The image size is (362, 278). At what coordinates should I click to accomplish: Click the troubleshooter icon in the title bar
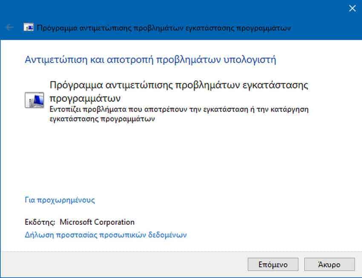pos(29,27)
